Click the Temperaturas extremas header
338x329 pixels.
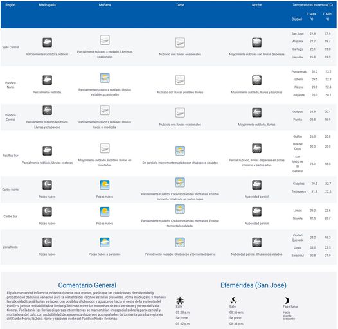tap(312, 5)
